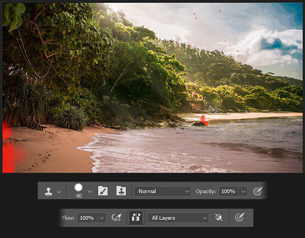Open the All Layers sample dropdown

click(178, 218)
